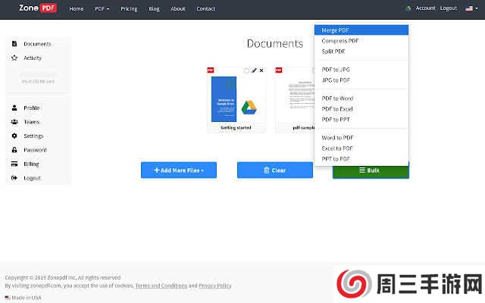485x303 pixels.
Task: Go to Home in the navigation bar
Action: click(x=77, y=9)
